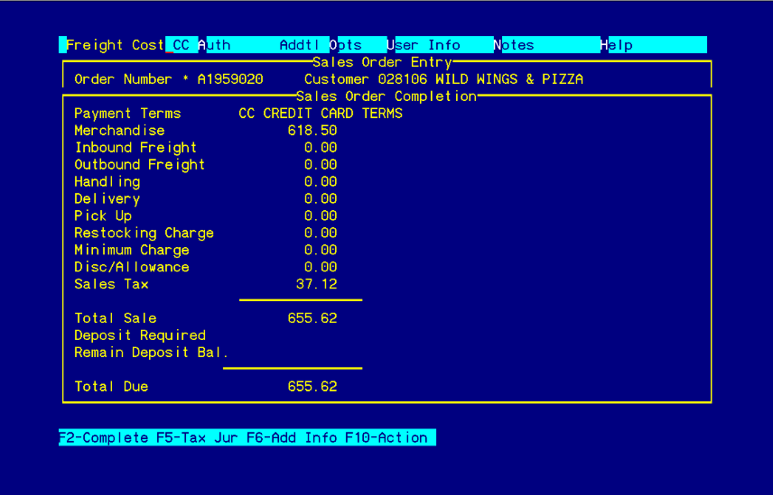This screenshot has height=495, width=773.
Task: Select order number A1959020
Action: click(230, 79)
